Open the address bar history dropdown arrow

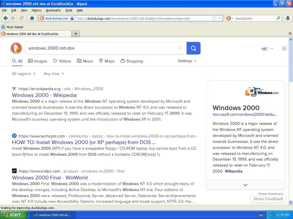point(220,18)
